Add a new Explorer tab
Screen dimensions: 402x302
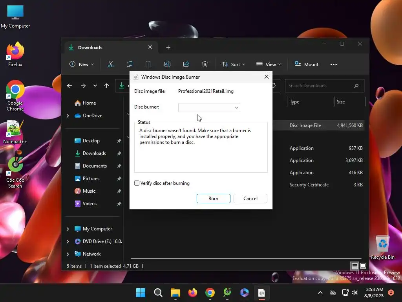click(x=168, y=47)
